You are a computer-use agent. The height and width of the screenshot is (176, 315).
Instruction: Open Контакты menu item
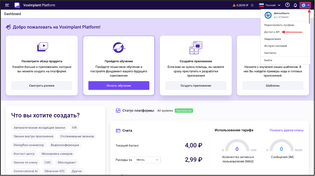click(x=270, y=53)
